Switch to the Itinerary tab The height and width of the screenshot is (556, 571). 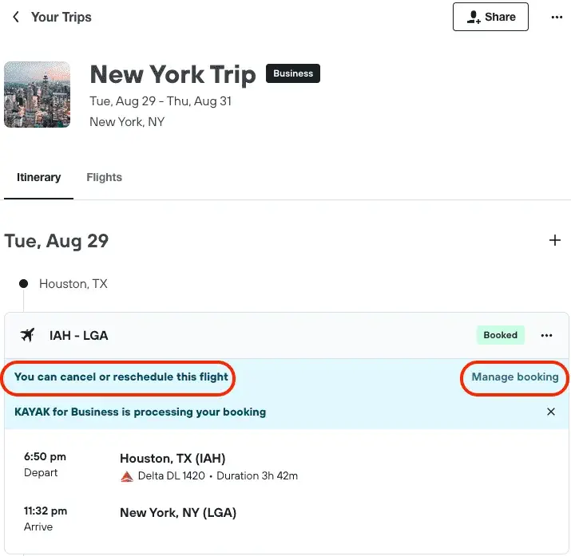click(38, 177)
